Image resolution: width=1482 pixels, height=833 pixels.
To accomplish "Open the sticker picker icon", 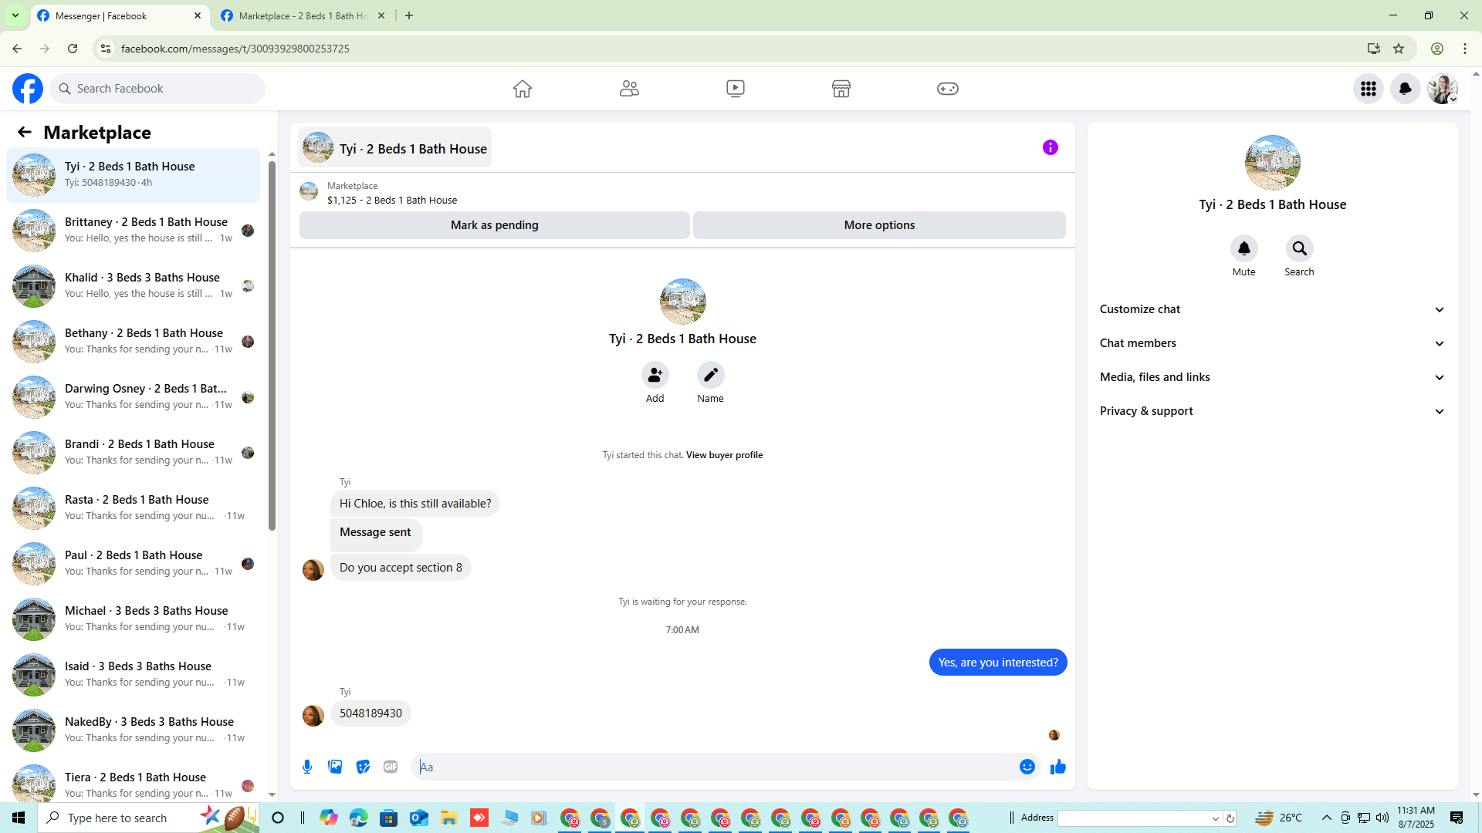I will coord(363,767).
